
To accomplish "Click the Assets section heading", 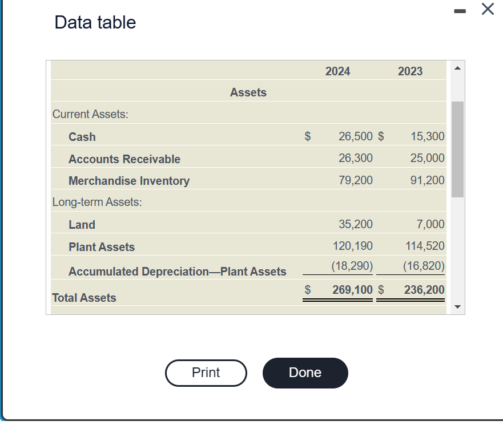I will (x=248, y=92).
